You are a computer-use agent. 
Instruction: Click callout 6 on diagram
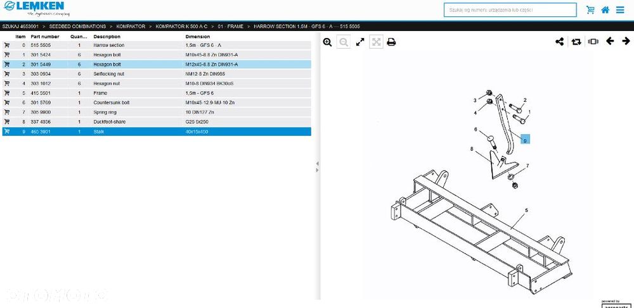tap(476, 130)
